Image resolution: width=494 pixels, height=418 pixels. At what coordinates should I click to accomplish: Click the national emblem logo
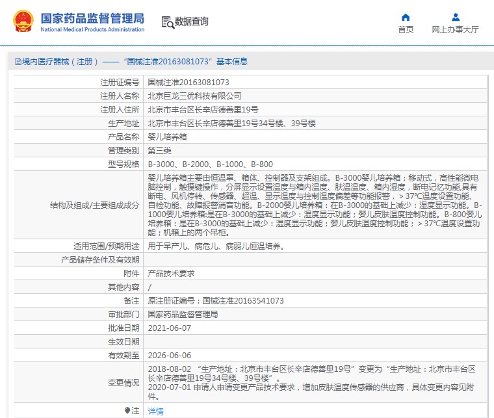(23, 21)
